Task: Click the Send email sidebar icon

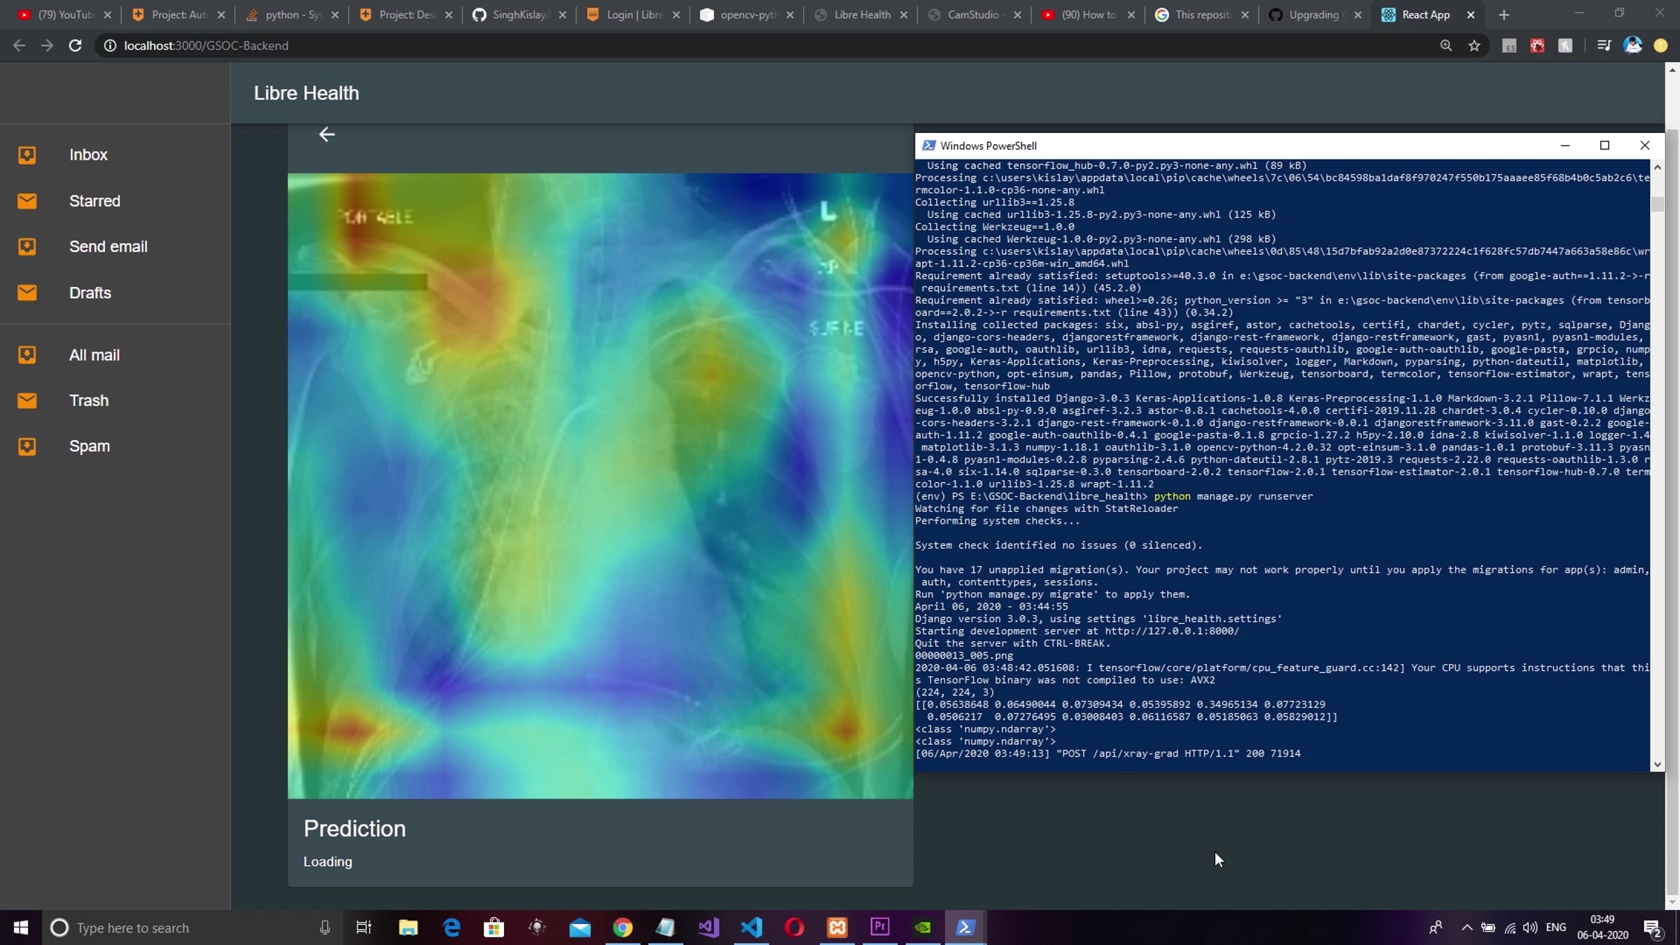Action: (27, 246)
